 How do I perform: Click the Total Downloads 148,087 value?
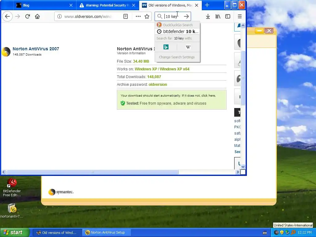[154, 77]
